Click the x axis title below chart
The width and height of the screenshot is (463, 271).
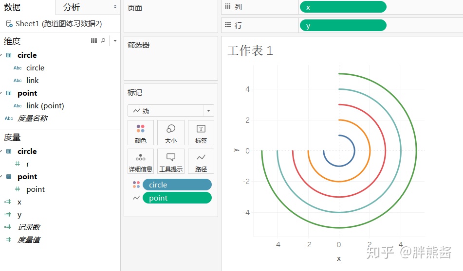pyautogui.click(x=339, y=258)
